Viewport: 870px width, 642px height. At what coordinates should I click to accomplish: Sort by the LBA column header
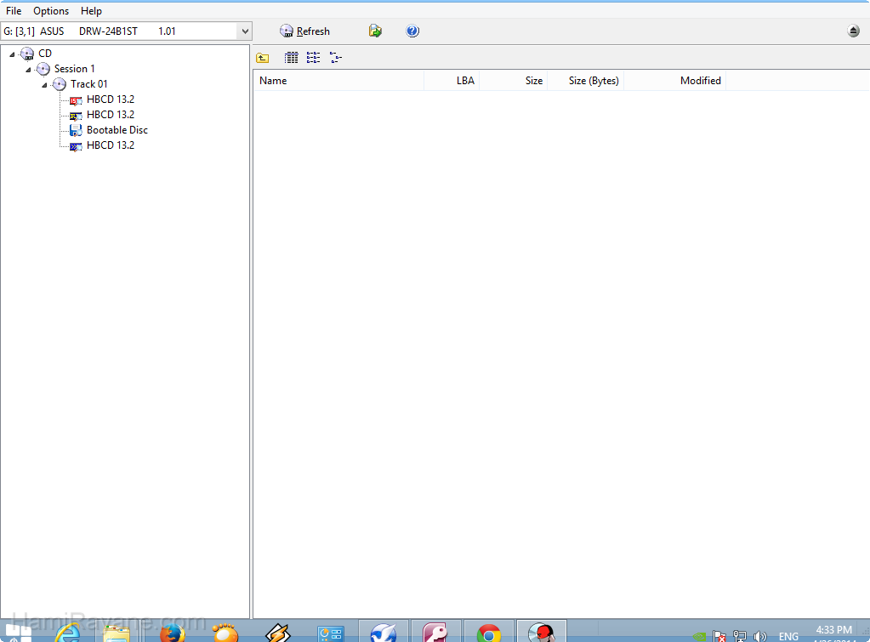[x=452, y=81]
